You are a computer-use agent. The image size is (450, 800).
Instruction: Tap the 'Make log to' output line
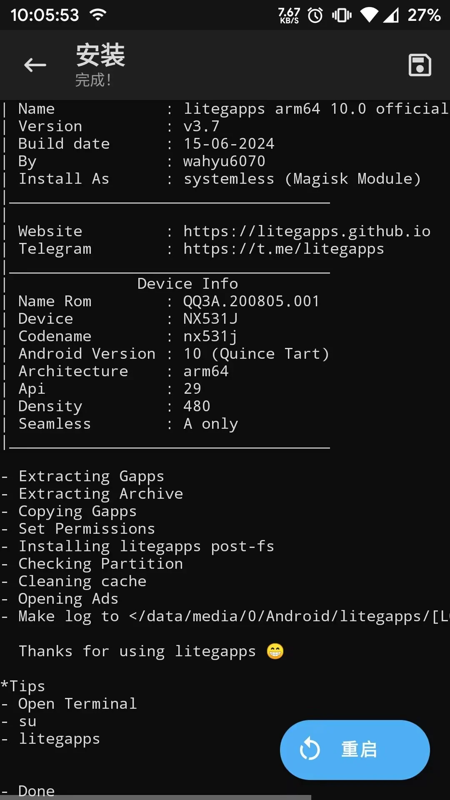tap(225, 616)
